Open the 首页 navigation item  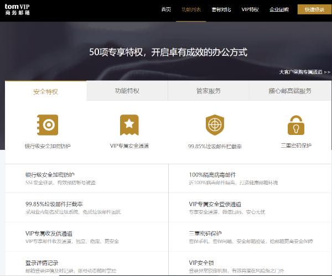pos(166,9)
